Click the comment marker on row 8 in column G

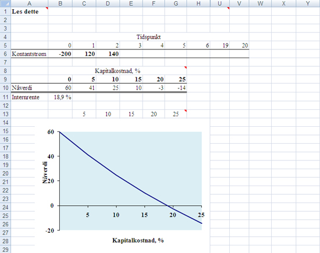click(x=186, y=67)
